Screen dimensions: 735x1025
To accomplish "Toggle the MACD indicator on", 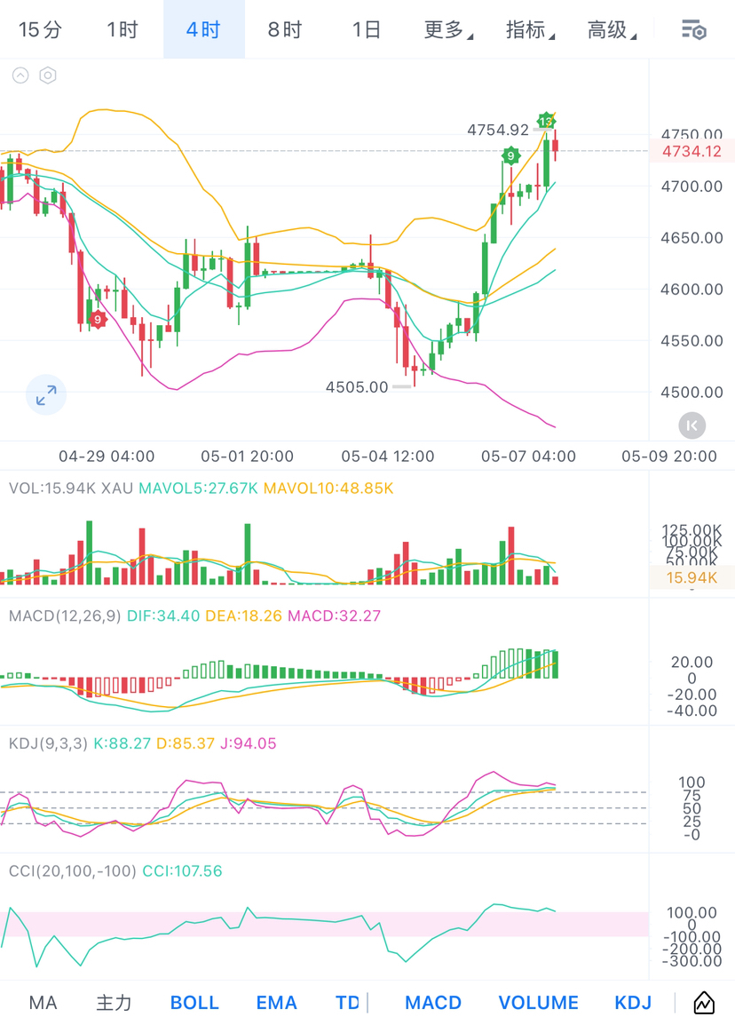I will (x=433, y=1002).
